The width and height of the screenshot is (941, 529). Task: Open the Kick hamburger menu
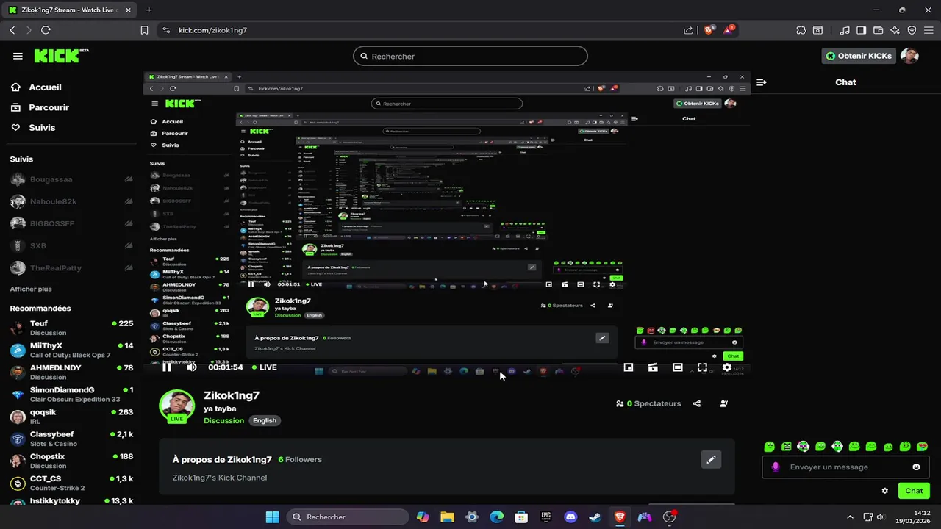[18, 56]
